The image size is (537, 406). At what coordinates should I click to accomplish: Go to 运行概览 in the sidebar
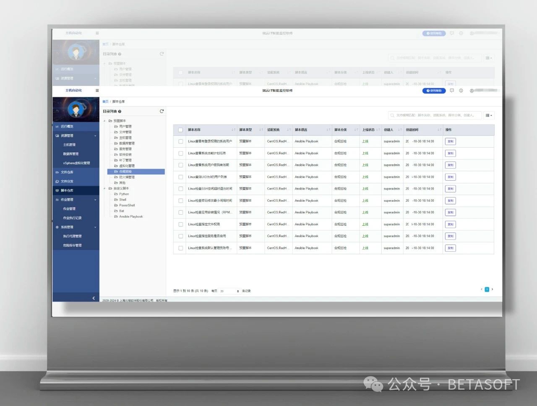[x=67, y=126]
